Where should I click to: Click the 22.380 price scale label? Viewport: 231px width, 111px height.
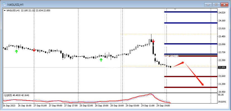pyautogui.click(x=222, y=60)
